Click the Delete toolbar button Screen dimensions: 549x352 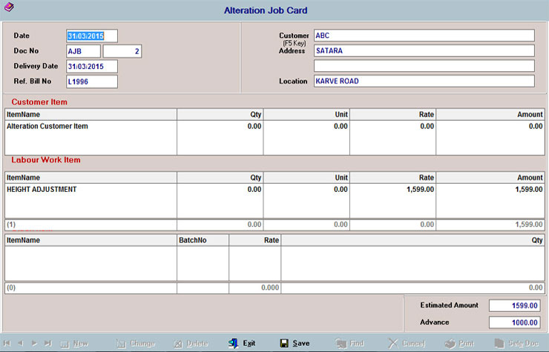(x=190, y=343)
